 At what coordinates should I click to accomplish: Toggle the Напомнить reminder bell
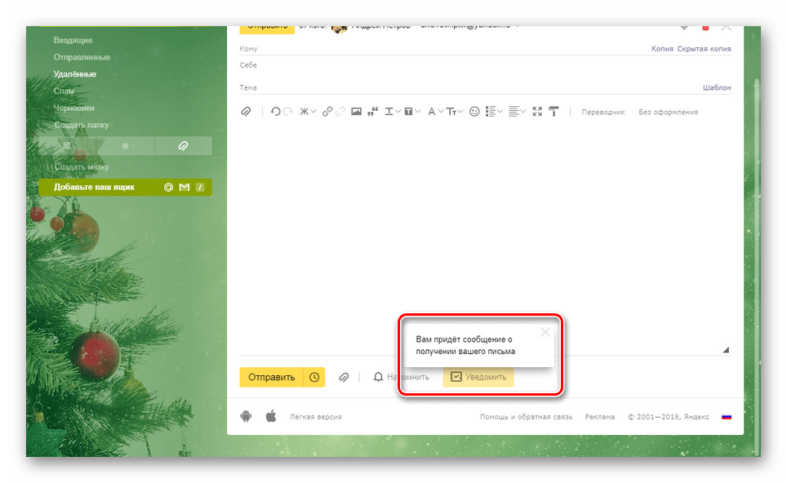[401, 377]
